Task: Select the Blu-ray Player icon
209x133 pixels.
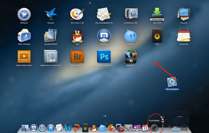Action: click(172, 82)
